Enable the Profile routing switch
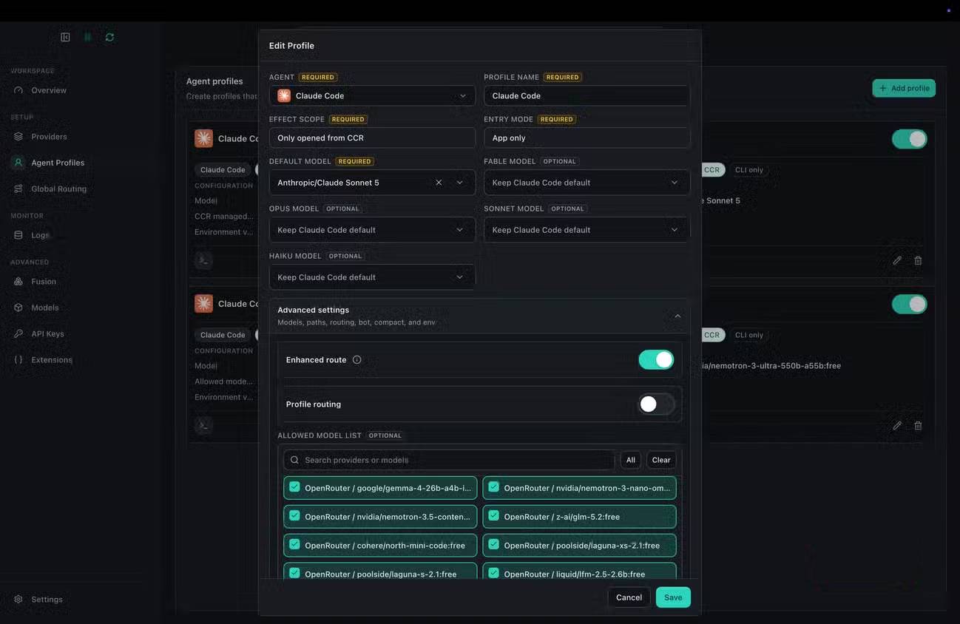Image resolution: width=960 pixels, height=624 pixels. tap(656, 404)
